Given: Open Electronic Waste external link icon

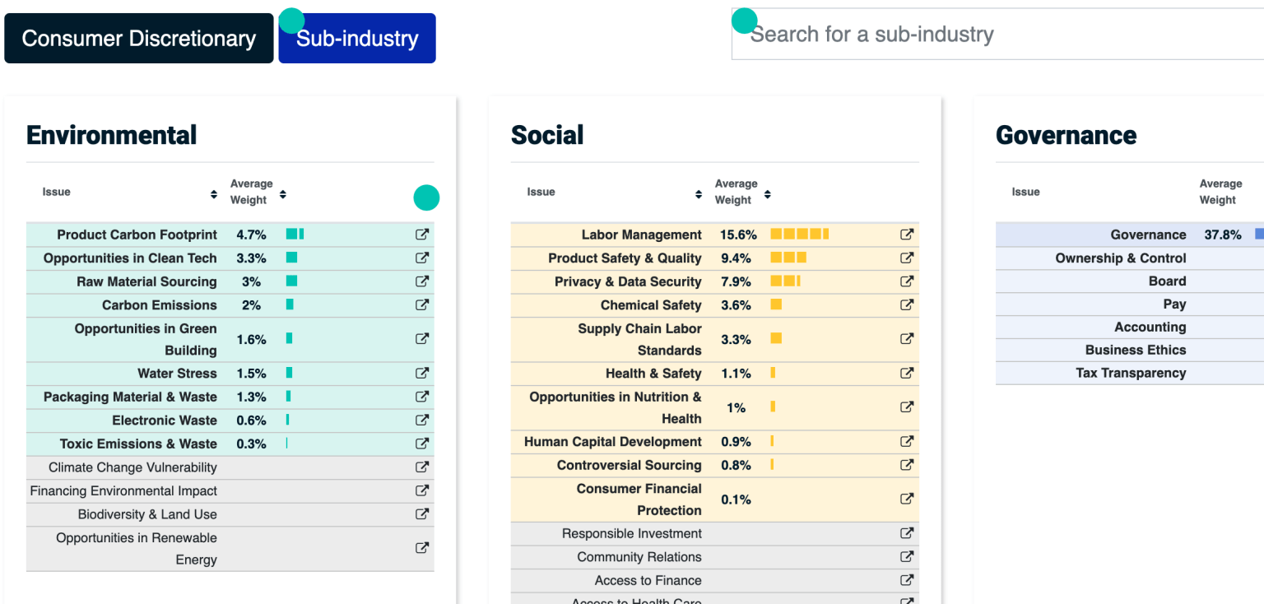Looking at the screenshot, I should point(421,420).
